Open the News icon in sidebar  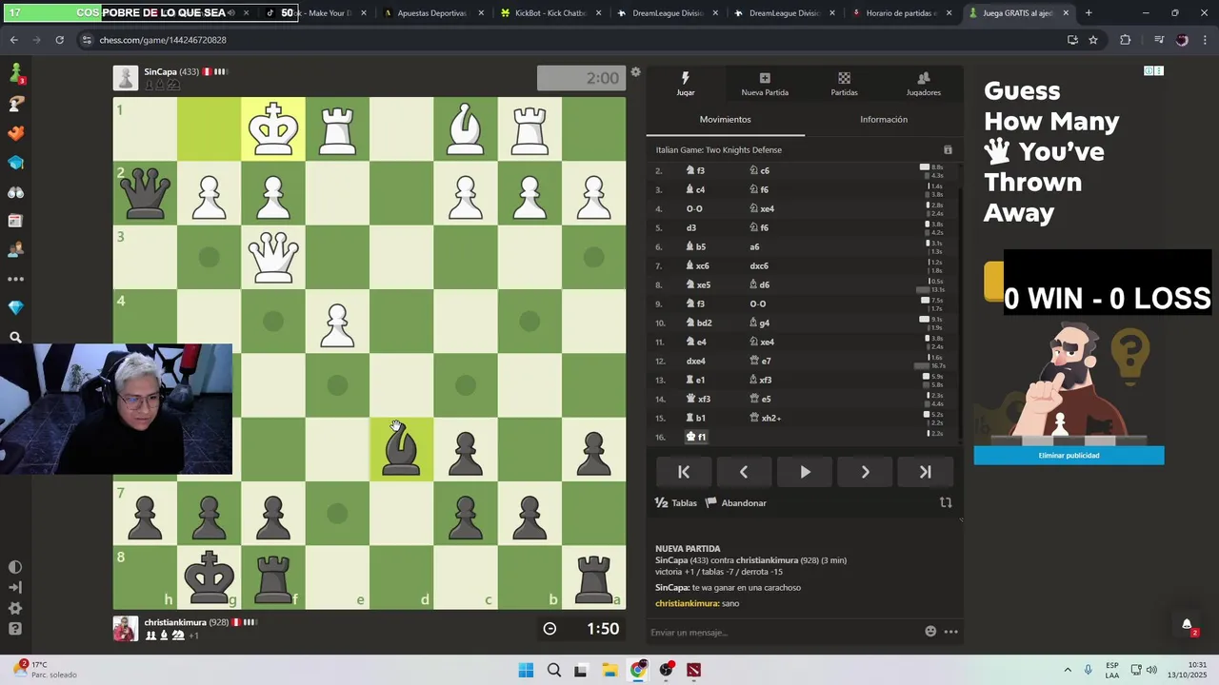(15, 221)
